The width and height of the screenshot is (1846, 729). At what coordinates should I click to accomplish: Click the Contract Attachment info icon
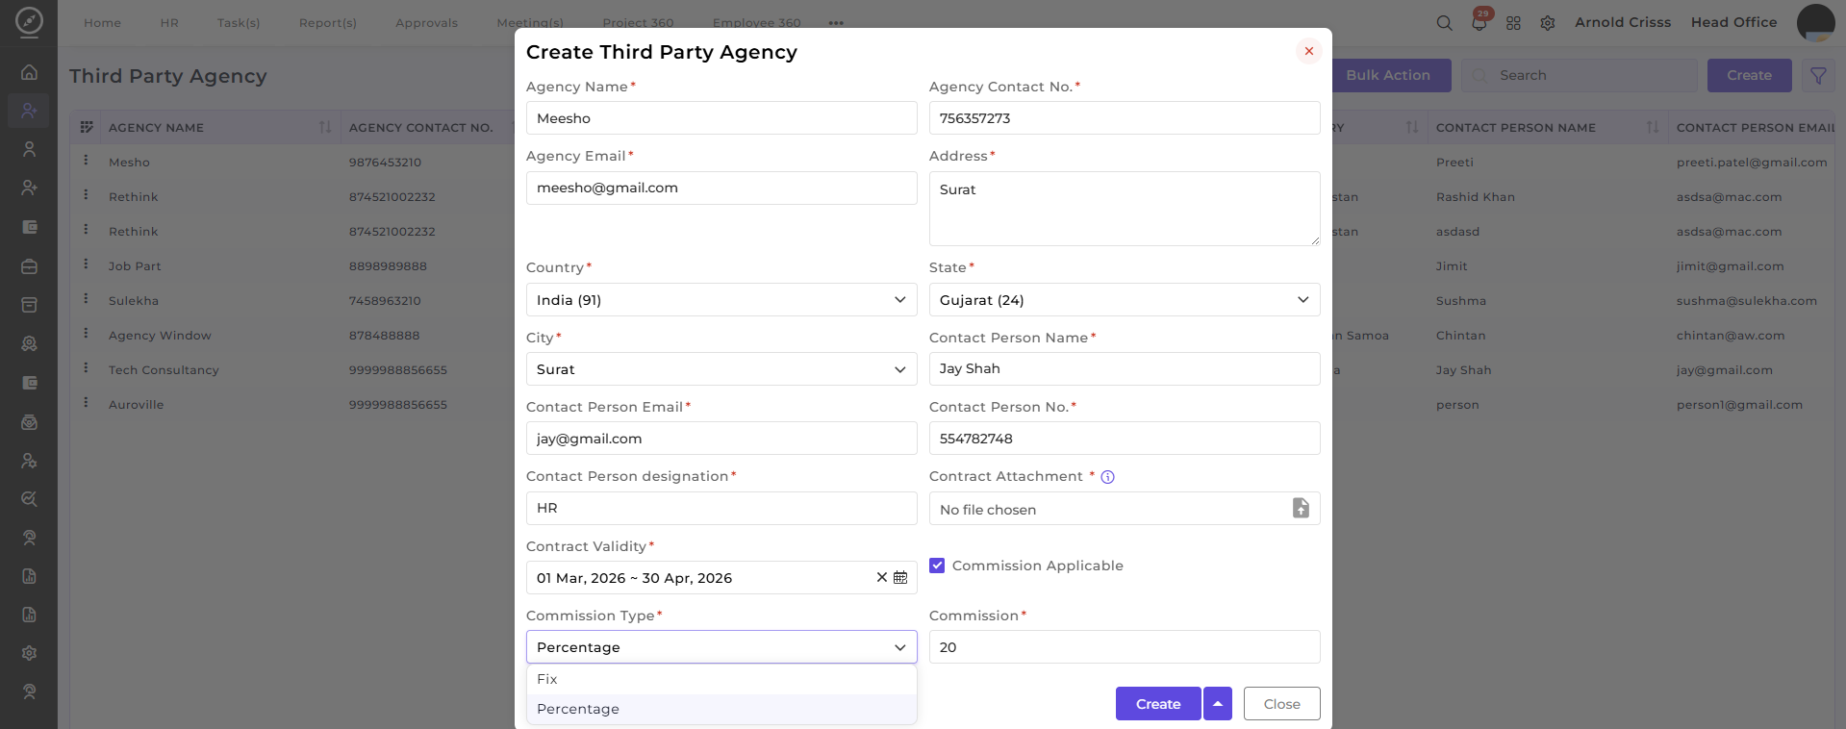tap(1107, 477)
